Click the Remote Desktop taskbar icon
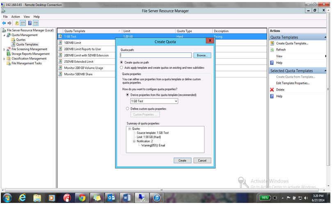The width and height of the screenshot is (332, 205). tap(142, 198)
